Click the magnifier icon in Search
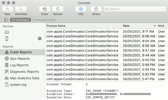This screenshot has height=100, width=168. pos(107,9)
